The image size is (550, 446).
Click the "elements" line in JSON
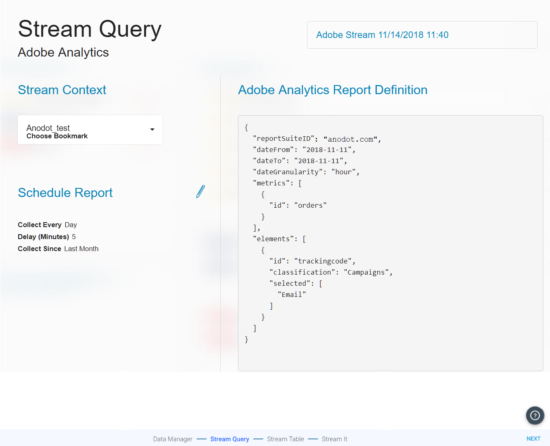click(279, 239)
